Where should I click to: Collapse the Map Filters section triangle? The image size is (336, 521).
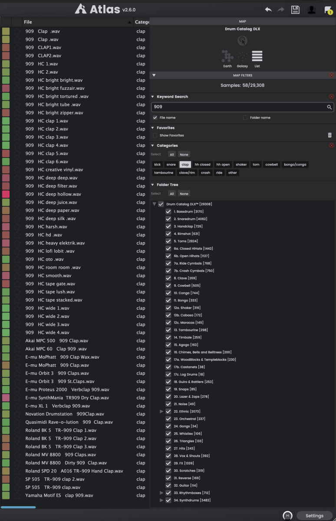pos(154,75)
